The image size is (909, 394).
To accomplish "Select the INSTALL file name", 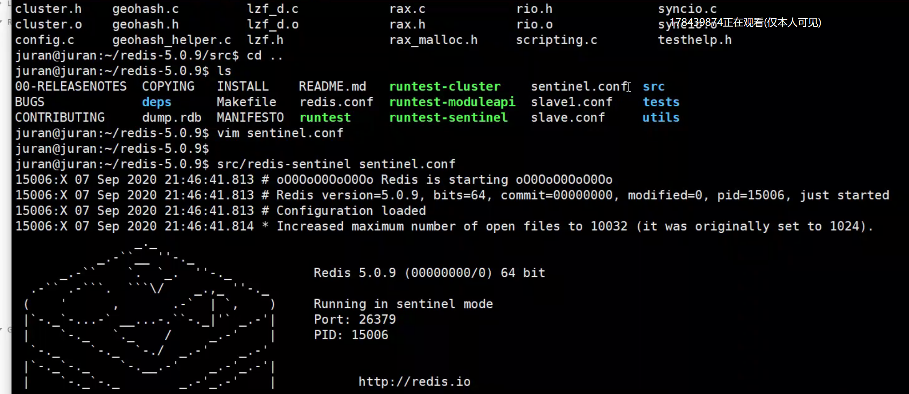I will tap(243, 87).
